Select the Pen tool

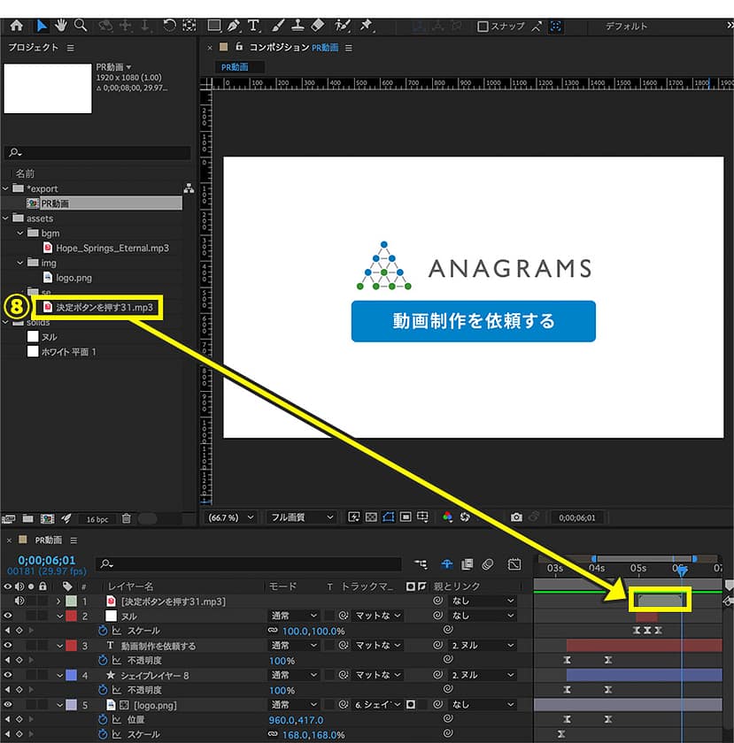pos(234,26)
